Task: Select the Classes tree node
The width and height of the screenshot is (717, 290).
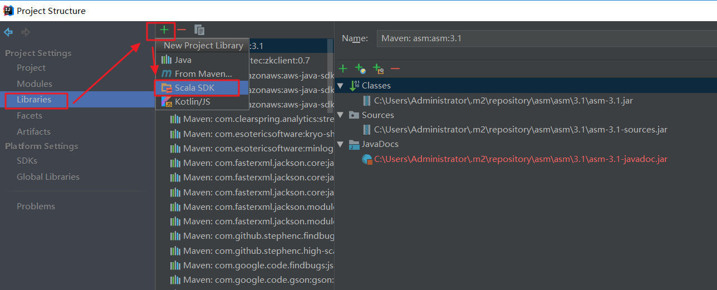Action: tap(376, 86)
